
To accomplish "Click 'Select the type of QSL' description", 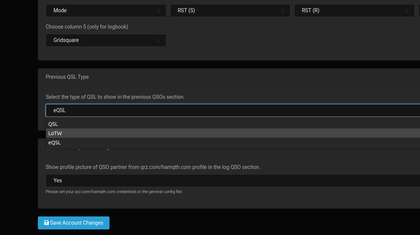I will coord(115,97).
